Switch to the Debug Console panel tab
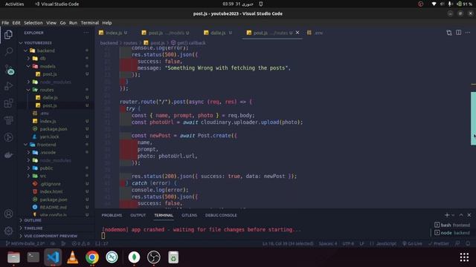Image resolution: width=476 pixels, height=267 pixels. pyautogui.click(x=221, y=215)
